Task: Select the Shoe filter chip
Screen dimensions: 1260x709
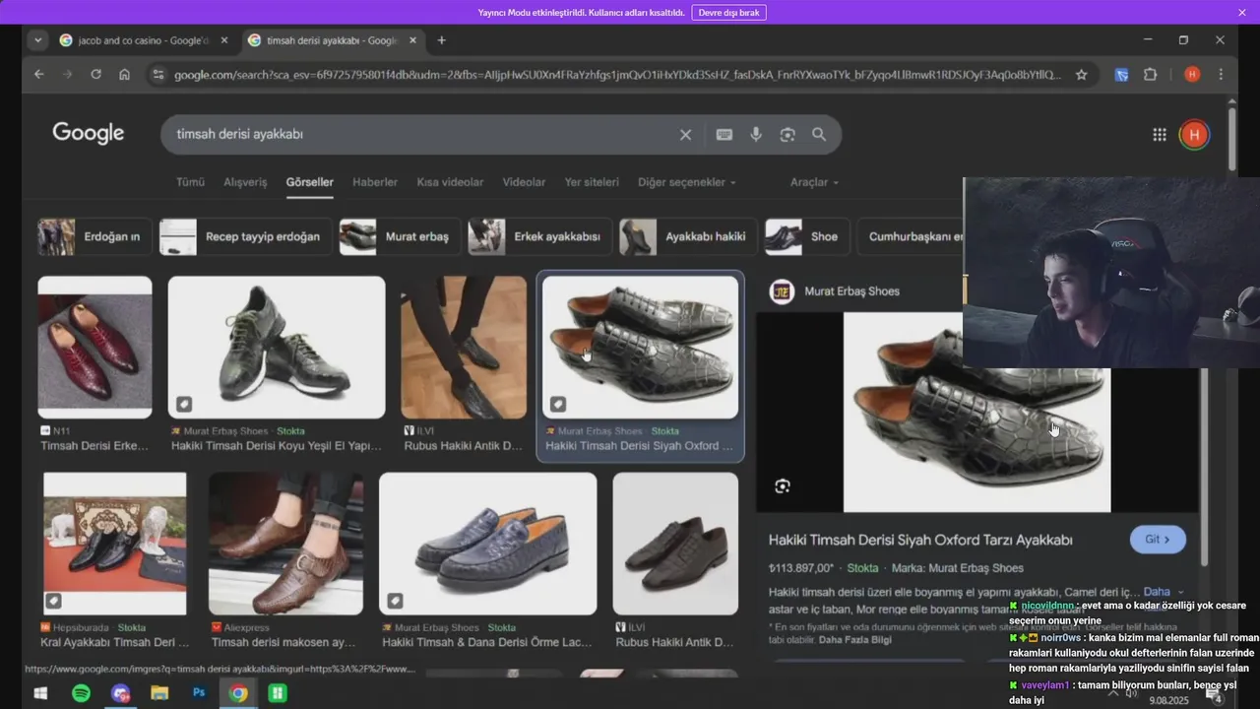Action: coord(807,237)
